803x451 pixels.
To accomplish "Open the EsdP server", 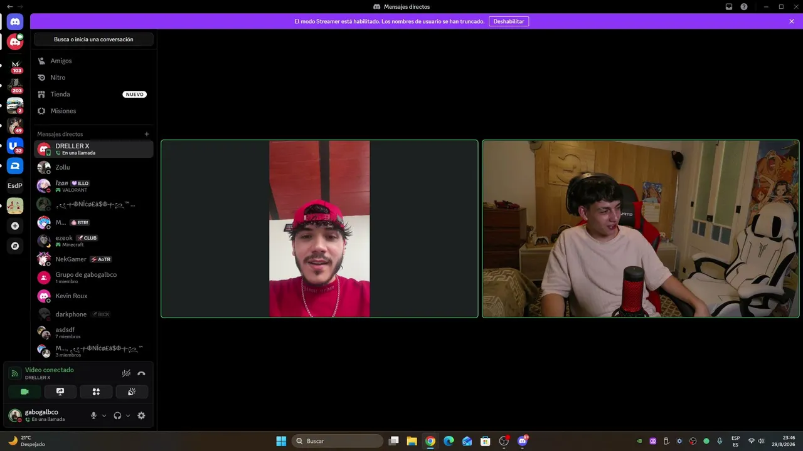I will [15, 185].
